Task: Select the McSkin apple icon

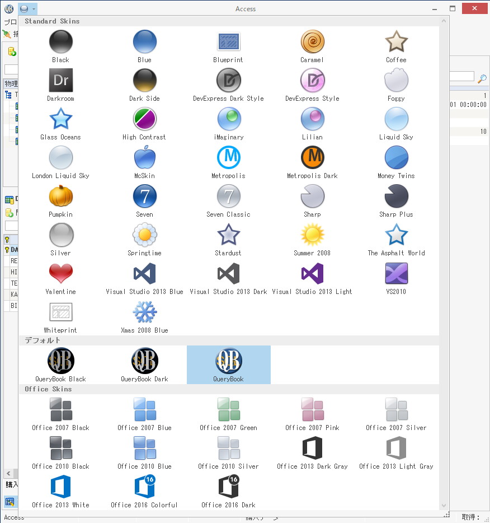Action: [x=144, y=162]
